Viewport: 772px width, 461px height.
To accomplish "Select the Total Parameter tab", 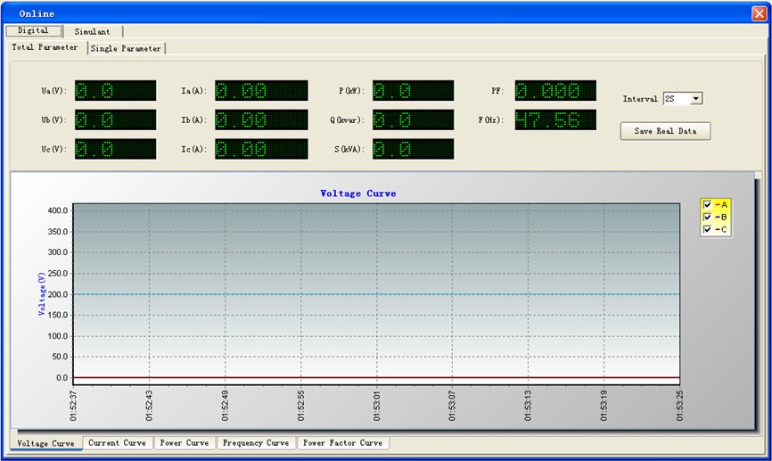I will (x=45, y=47).
